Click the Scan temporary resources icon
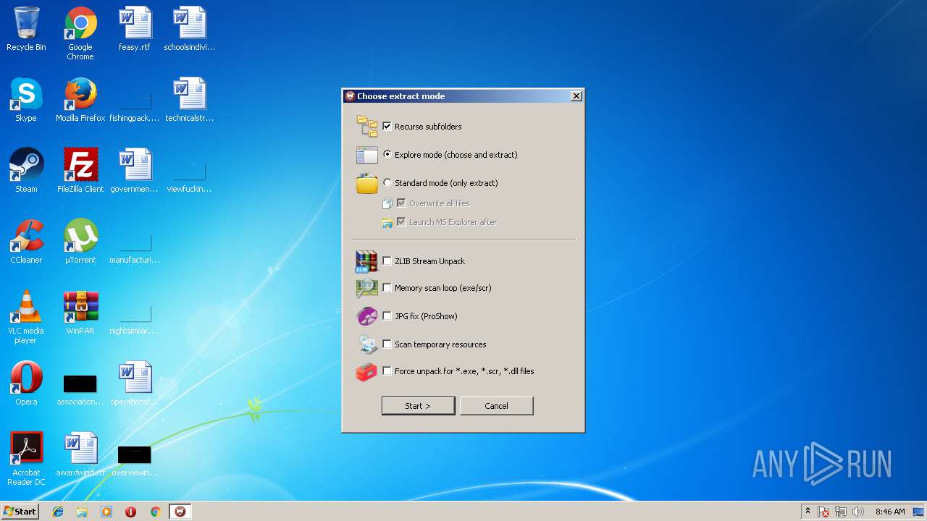Screen dimensions: 927x521 pyautogui.click(x=366, y=344)
